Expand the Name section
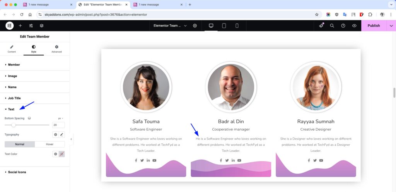 [34, 87]
